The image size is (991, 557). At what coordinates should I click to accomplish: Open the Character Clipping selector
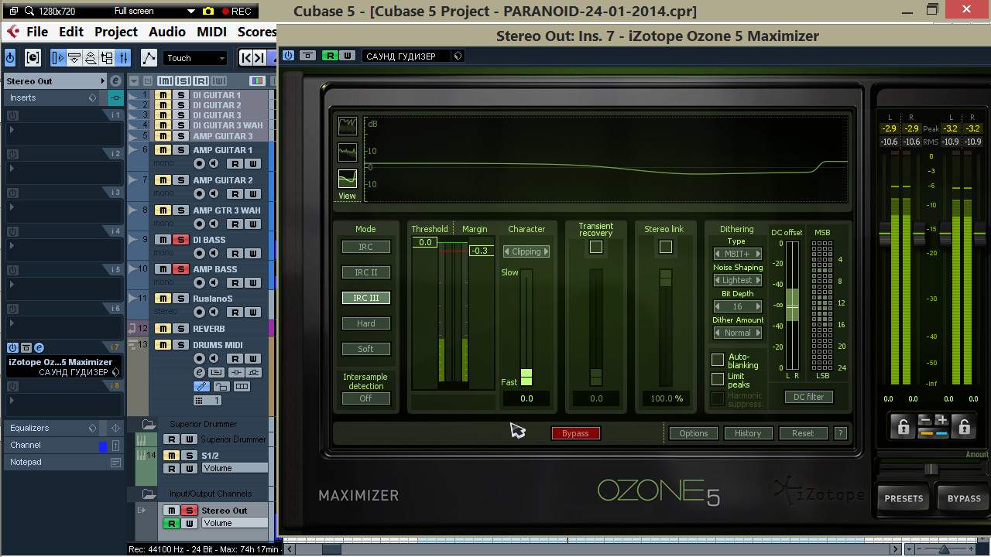(526, 251)
